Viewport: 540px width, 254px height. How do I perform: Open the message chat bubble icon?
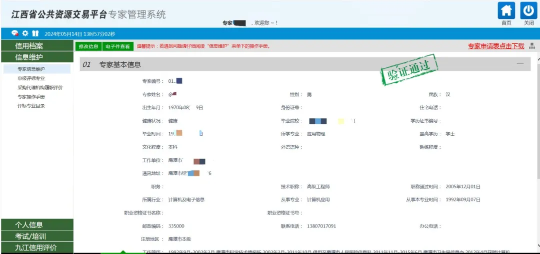(15, 33)
